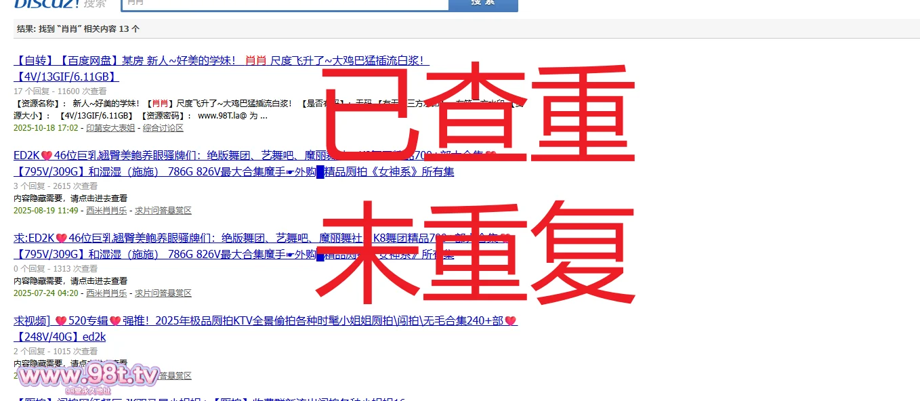Go to the 综合讨论区 forum section
Screen dimensions: 920x401
[163, 128]
